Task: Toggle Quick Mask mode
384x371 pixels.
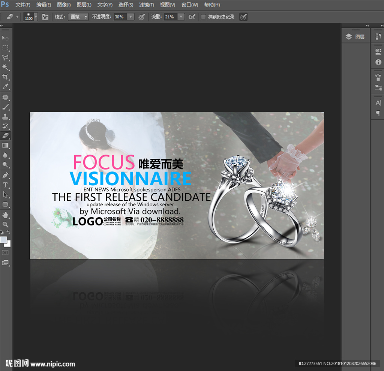Action: click(x=6, y=253)
